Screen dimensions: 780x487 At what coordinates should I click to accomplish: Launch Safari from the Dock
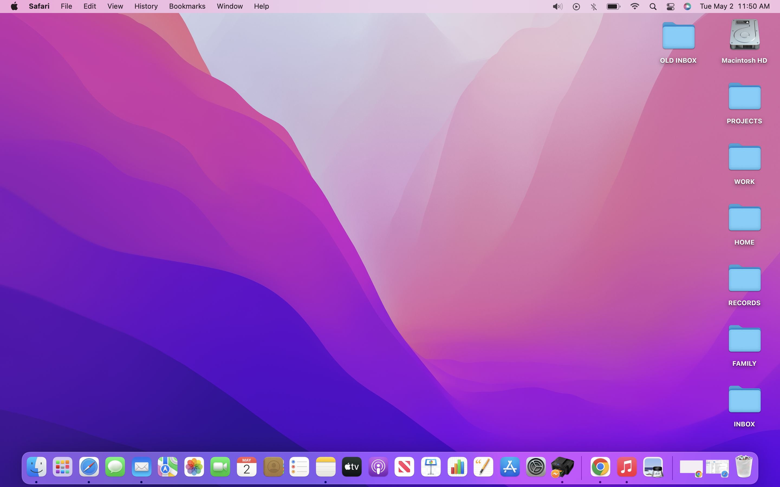pos(89,467)
